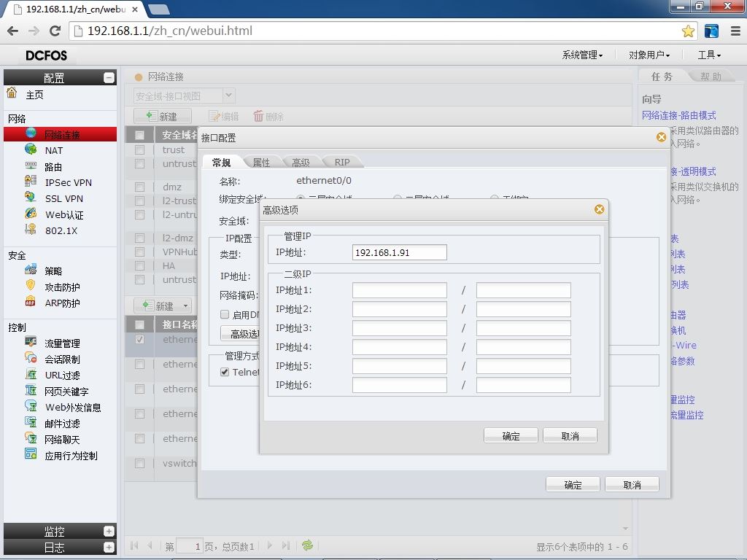Screen dimensions: 747x560
Task: Select 网络连接 in the sidebar
Action: 60,134
